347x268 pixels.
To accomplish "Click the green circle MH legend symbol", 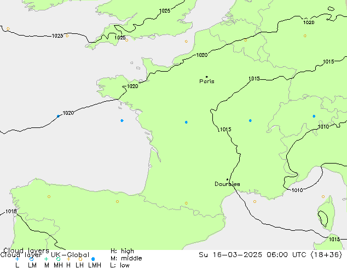I will pos(58,259).
